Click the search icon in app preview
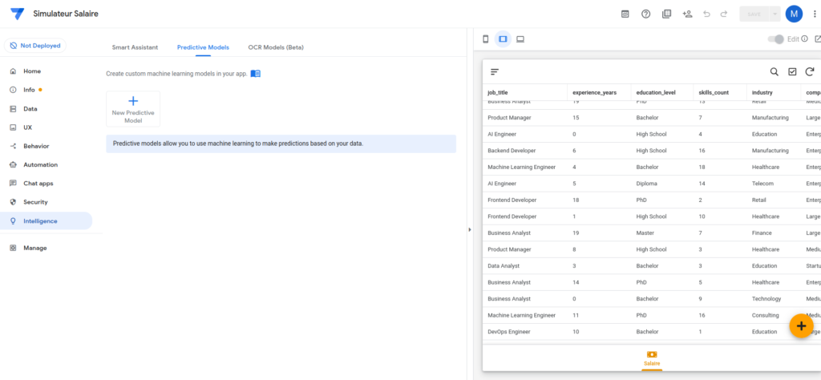This screenshot has width=821, height=380. pos(774,71)
